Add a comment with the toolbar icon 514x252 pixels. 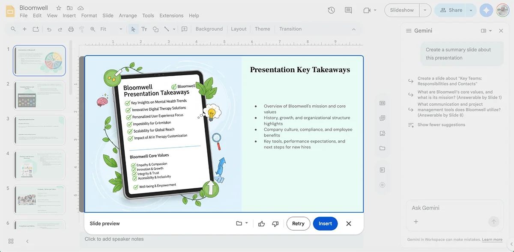(x=185, y=29)
